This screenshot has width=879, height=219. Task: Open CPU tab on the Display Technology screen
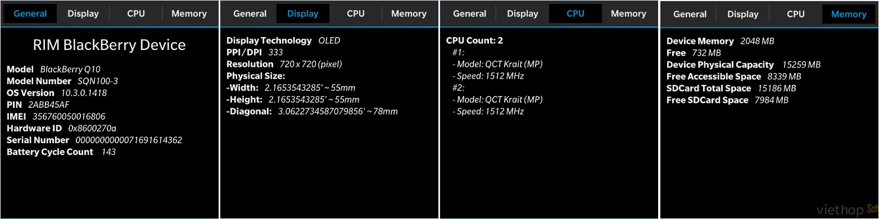[356, 13]
